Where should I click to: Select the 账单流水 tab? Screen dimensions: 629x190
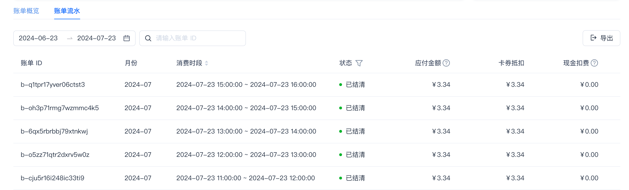[x=67, y=11]
